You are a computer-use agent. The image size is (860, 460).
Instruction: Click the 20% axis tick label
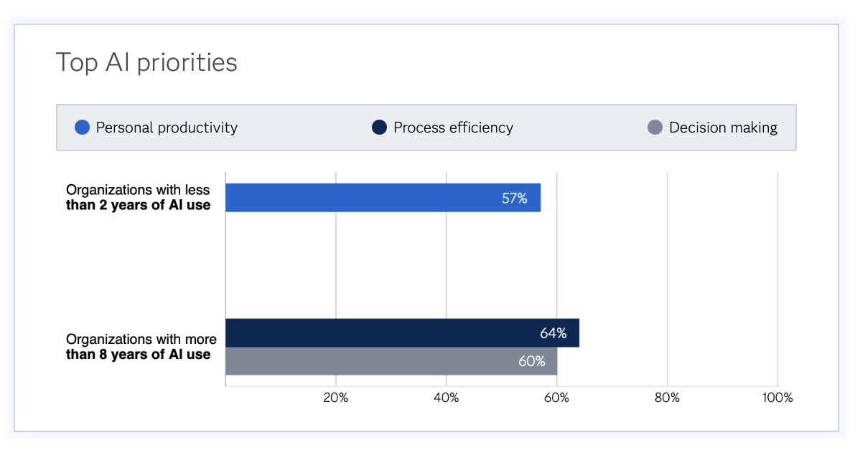click(x=335, y=398)
